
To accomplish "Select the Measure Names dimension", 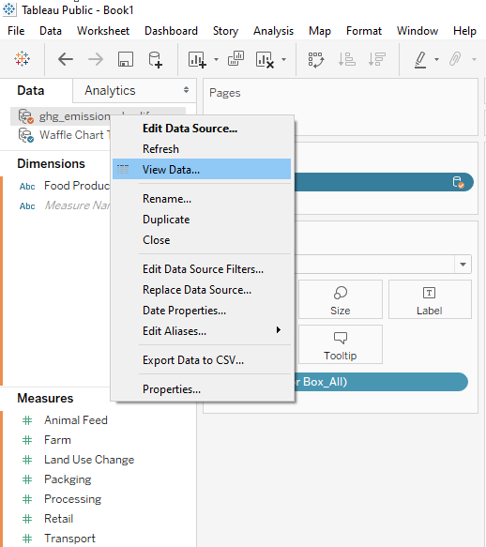I will (x=78, y=205).
